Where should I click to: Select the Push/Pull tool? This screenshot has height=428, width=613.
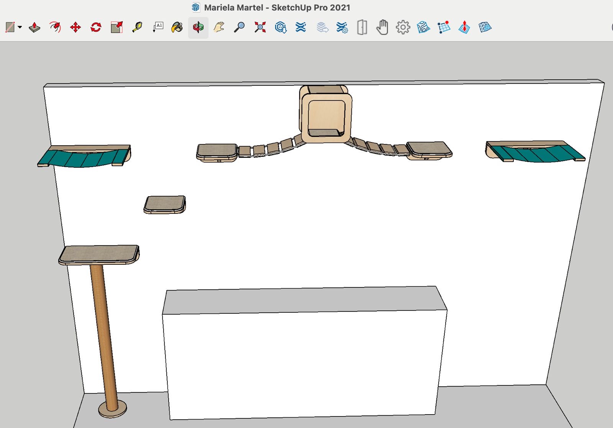(x=34, y=27)
